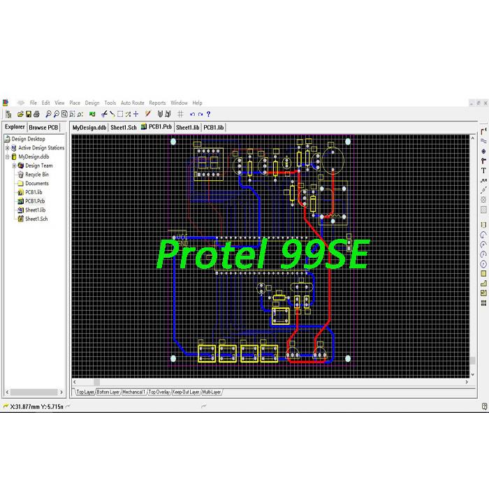This screenshot has width=489, height=489.
Task: Expand the Active Design Stations node
Action: click(x=8, y=148)
